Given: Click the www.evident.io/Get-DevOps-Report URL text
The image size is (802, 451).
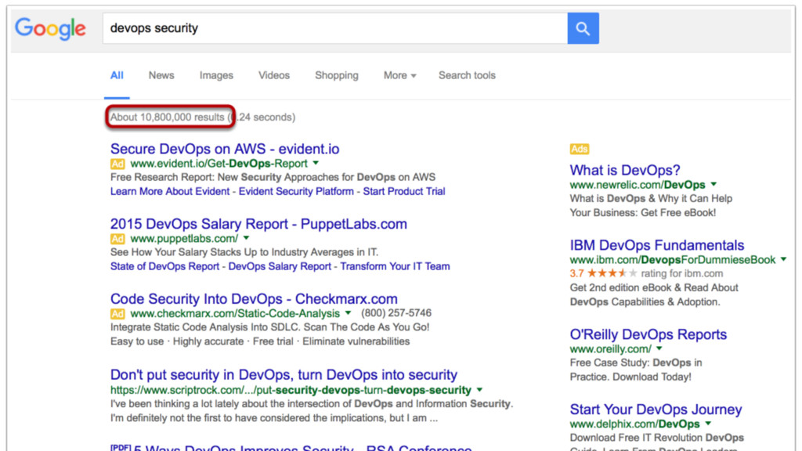Looking at the screenshot, I should 219,164.
